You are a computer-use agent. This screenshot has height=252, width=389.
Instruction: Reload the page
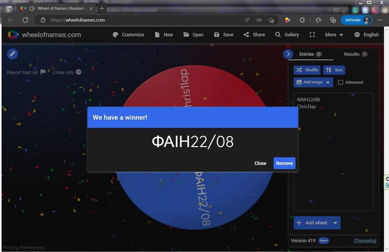tap(25, 20)
